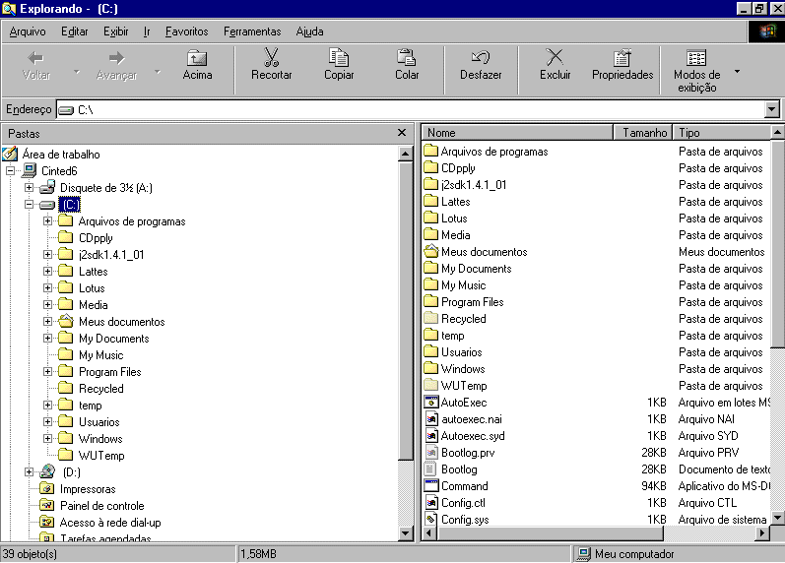This screenshot has height=563, width=785.
Task: Open the Editar menu
Action: click(74, 31)
